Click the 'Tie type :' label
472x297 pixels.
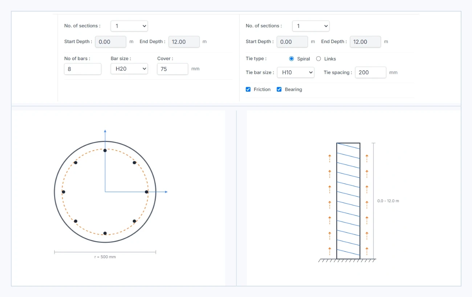point(256,59)
